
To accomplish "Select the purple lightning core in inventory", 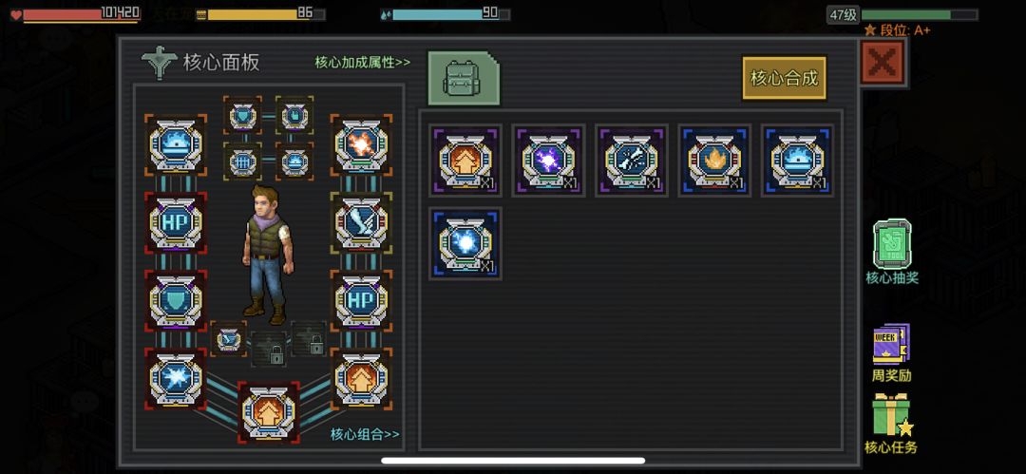I will coord(548,161).
